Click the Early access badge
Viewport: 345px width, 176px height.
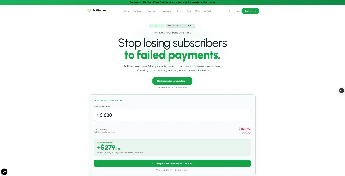click(157, 26)
